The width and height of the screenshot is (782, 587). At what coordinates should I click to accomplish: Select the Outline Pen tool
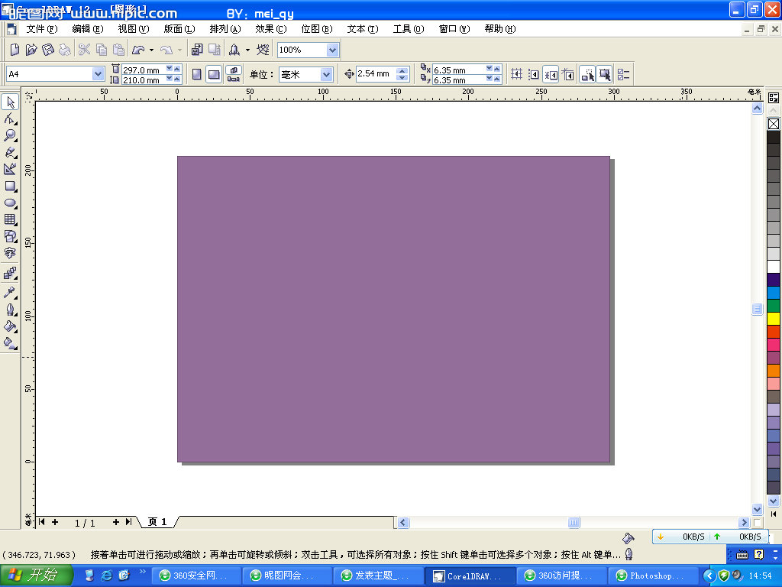point(11,310)
